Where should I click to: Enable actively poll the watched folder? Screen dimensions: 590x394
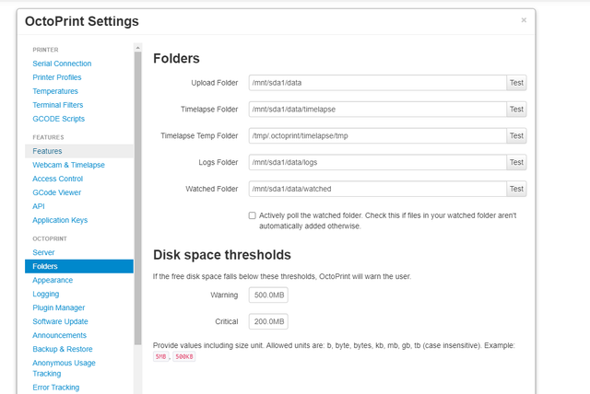[x=252, y=215]
